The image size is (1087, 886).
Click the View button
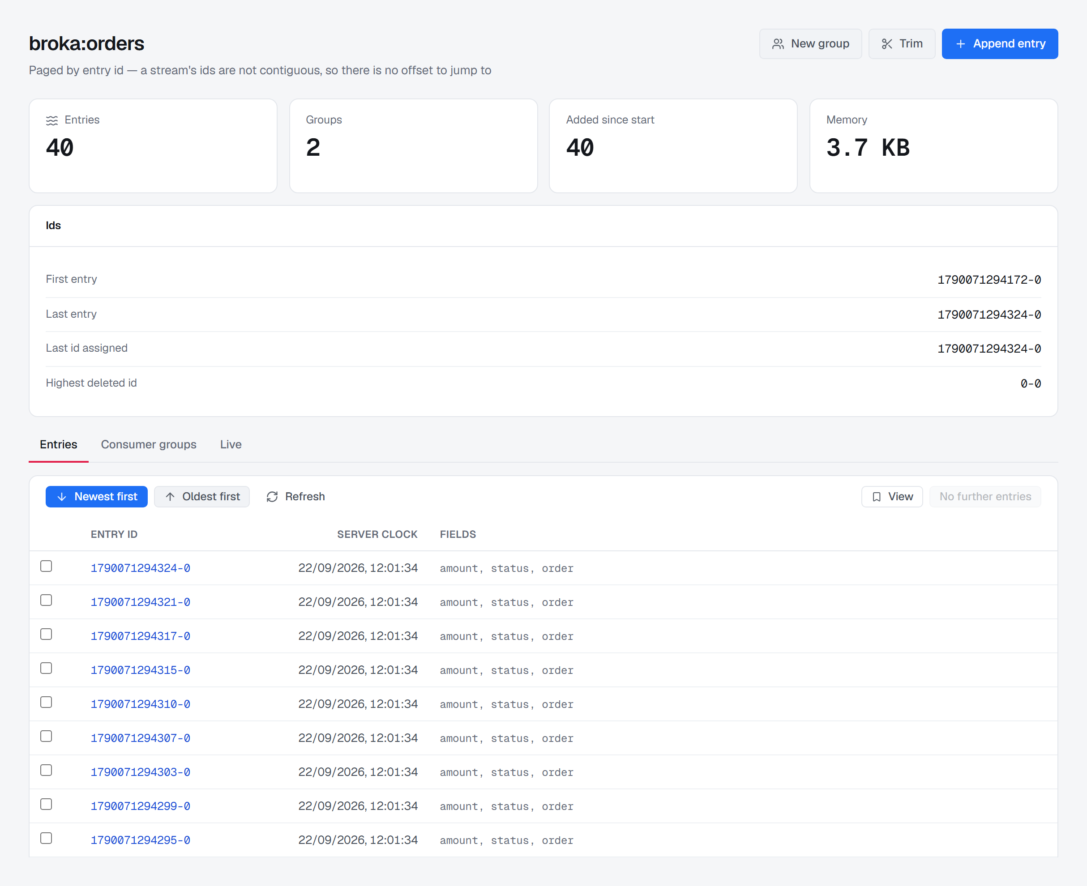click(891, 497)
